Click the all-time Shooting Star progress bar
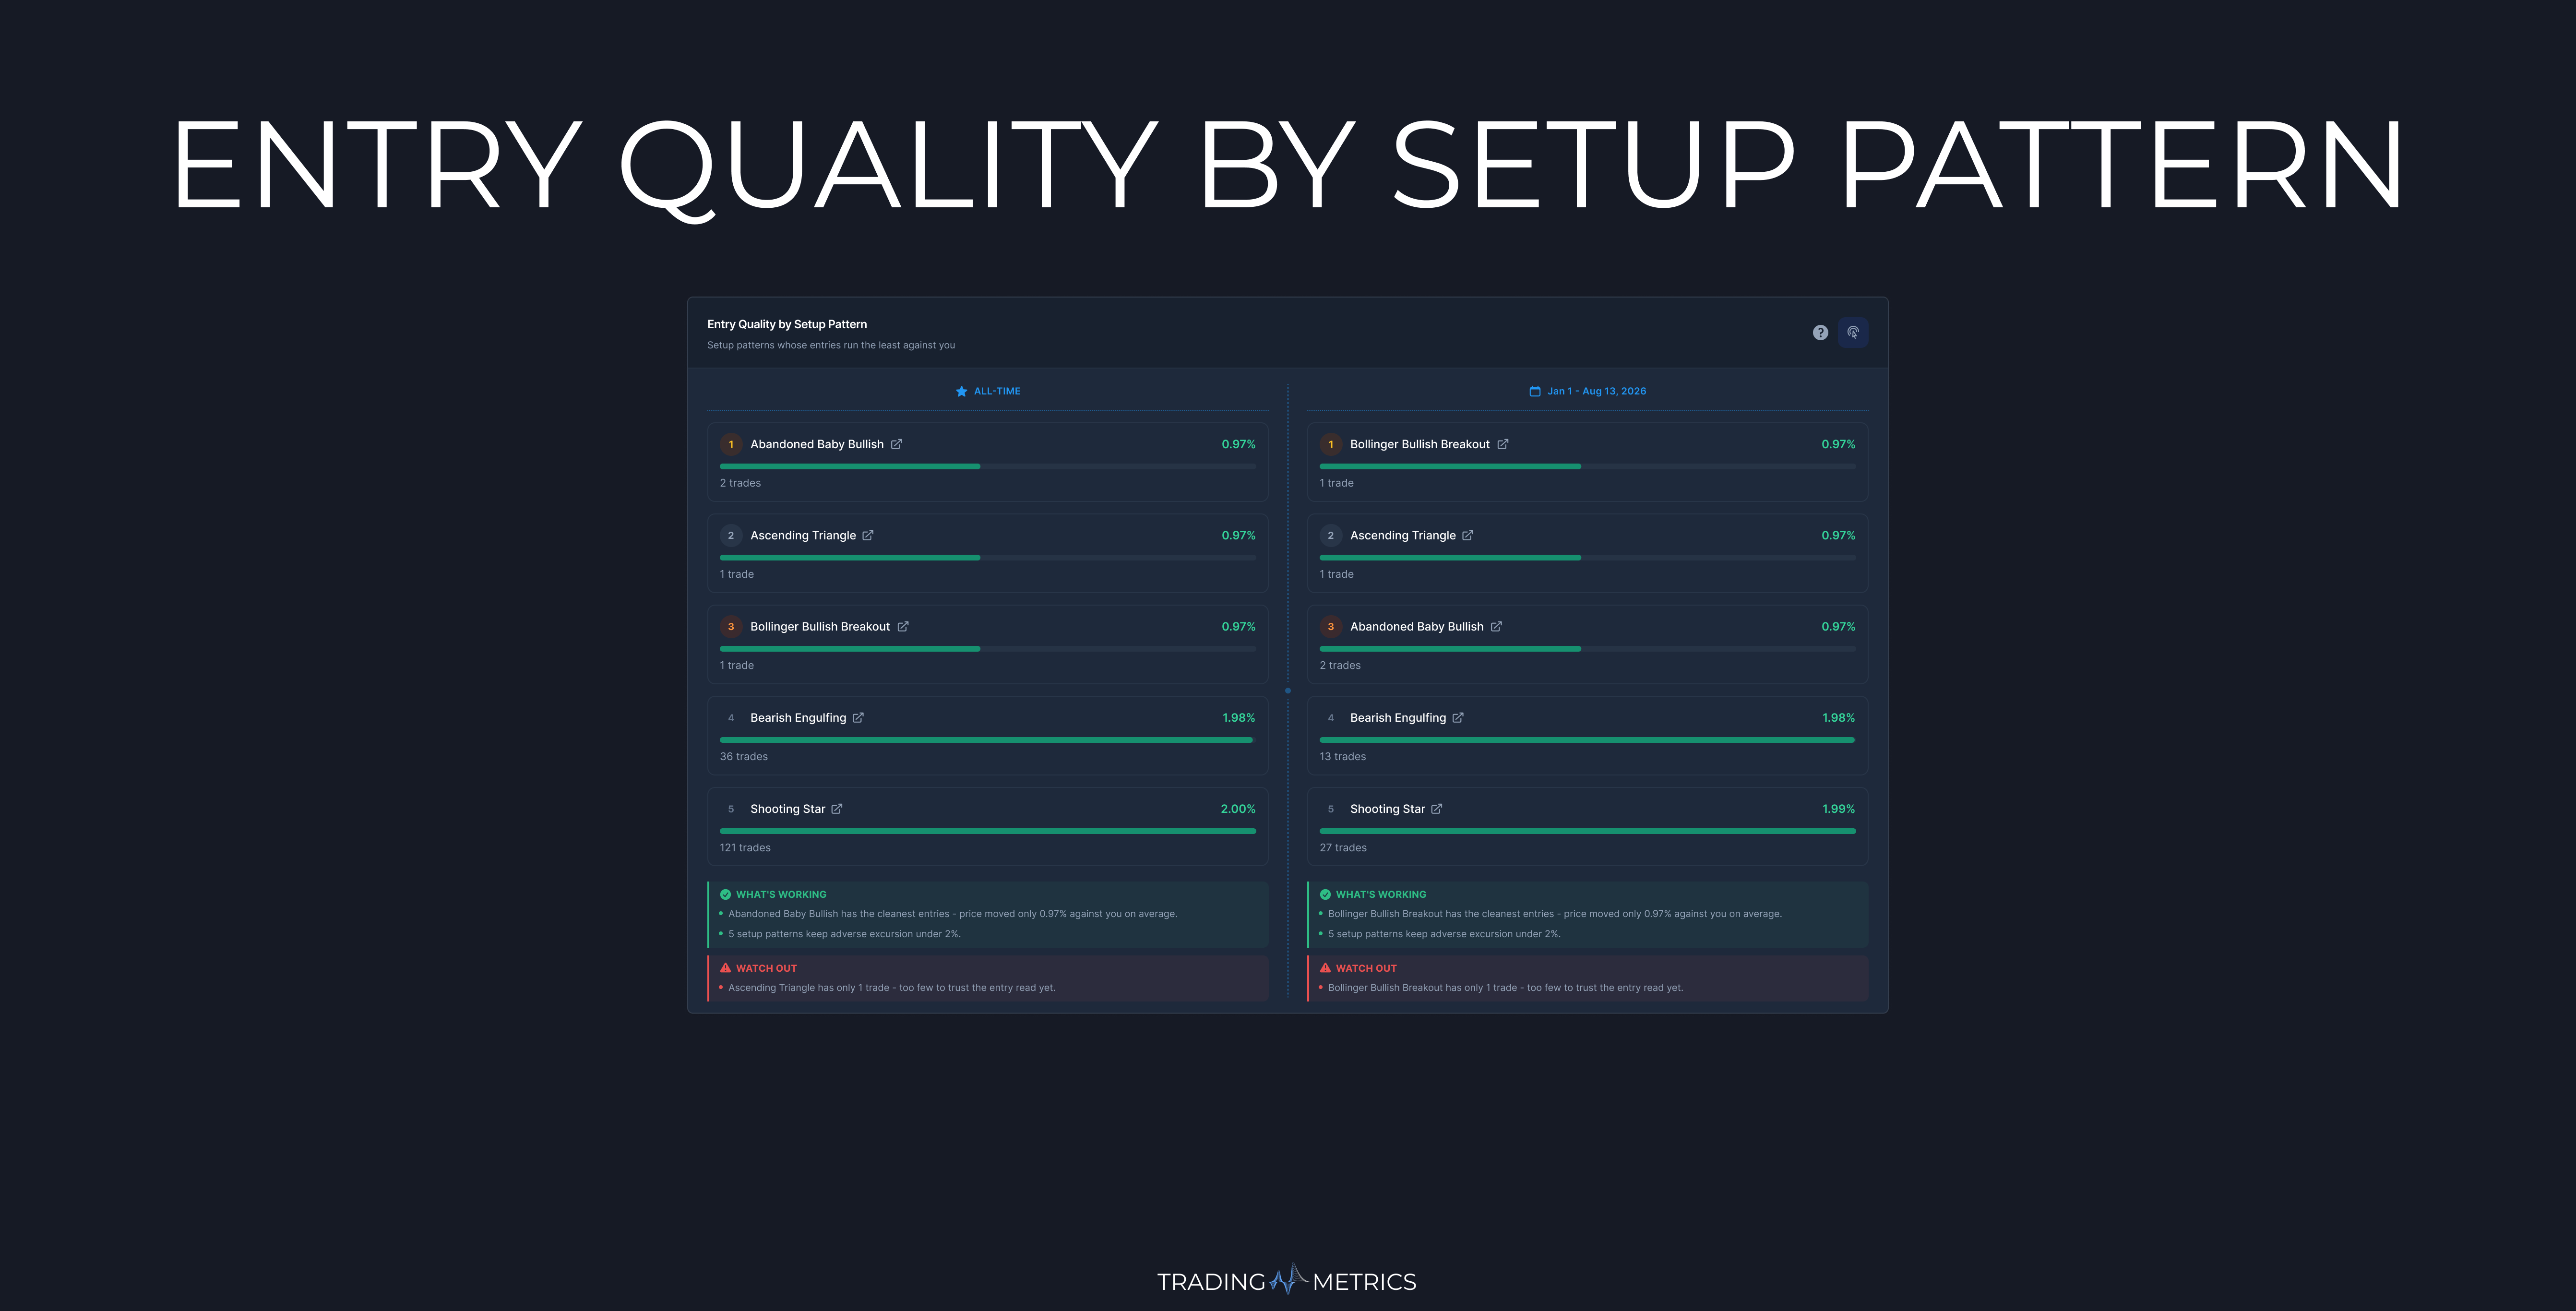The width and height of the screenshot is (2576, 1311). tap(988, 831)
